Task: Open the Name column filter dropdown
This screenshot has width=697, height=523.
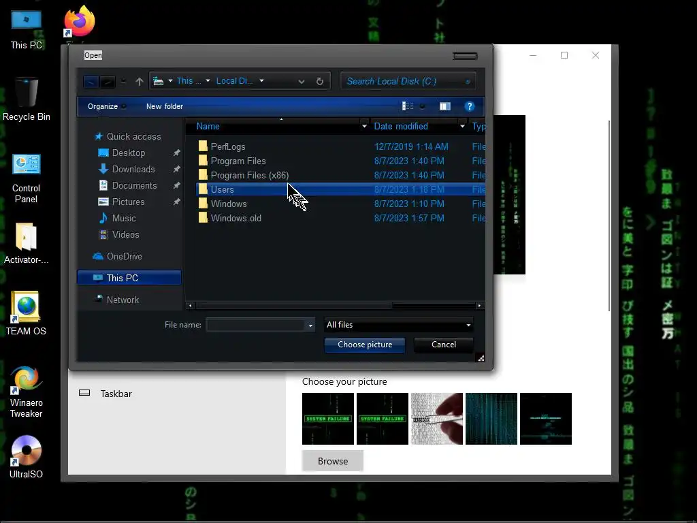Action: pyautogui.click(x=365, y=126)
